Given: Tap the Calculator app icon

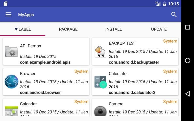Looking at the screenshot, I should tap(101, 82).
